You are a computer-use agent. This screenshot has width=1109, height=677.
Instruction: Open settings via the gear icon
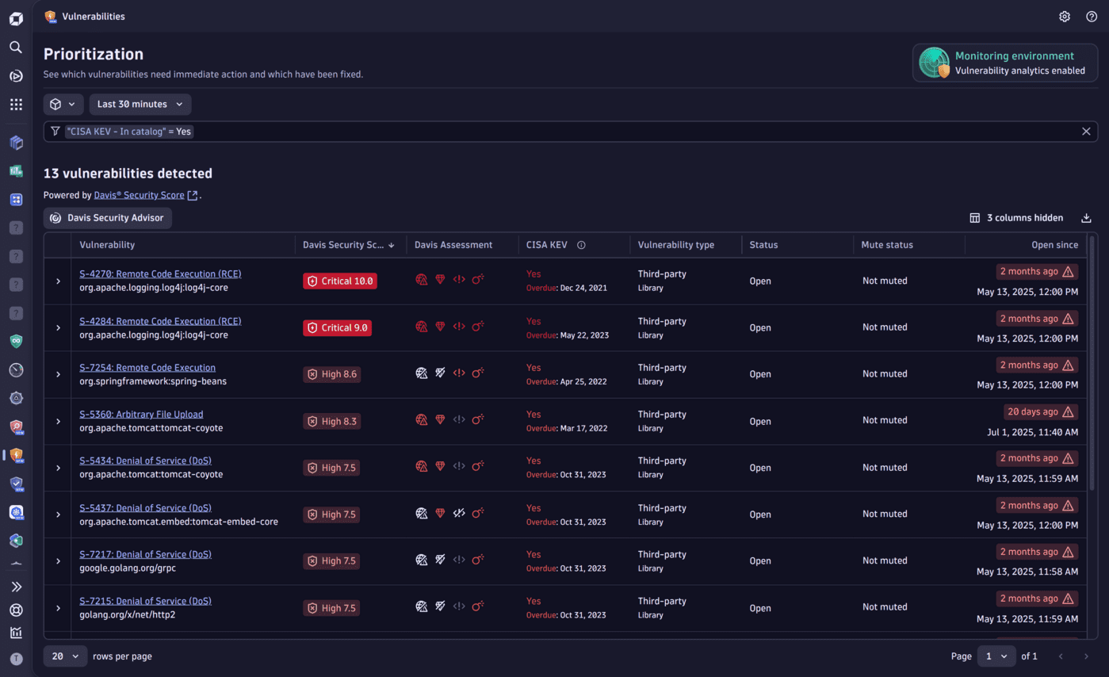click(x=1065, y=16)
